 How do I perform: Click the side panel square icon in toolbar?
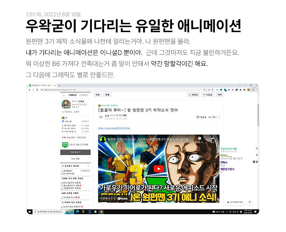click(x=244, y=90)
